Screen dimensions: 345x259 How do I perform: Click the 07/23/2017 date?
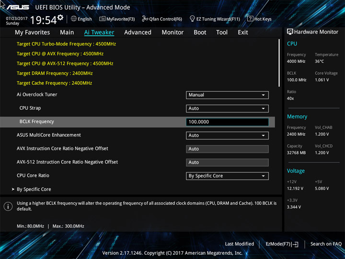tap(16, 19)
